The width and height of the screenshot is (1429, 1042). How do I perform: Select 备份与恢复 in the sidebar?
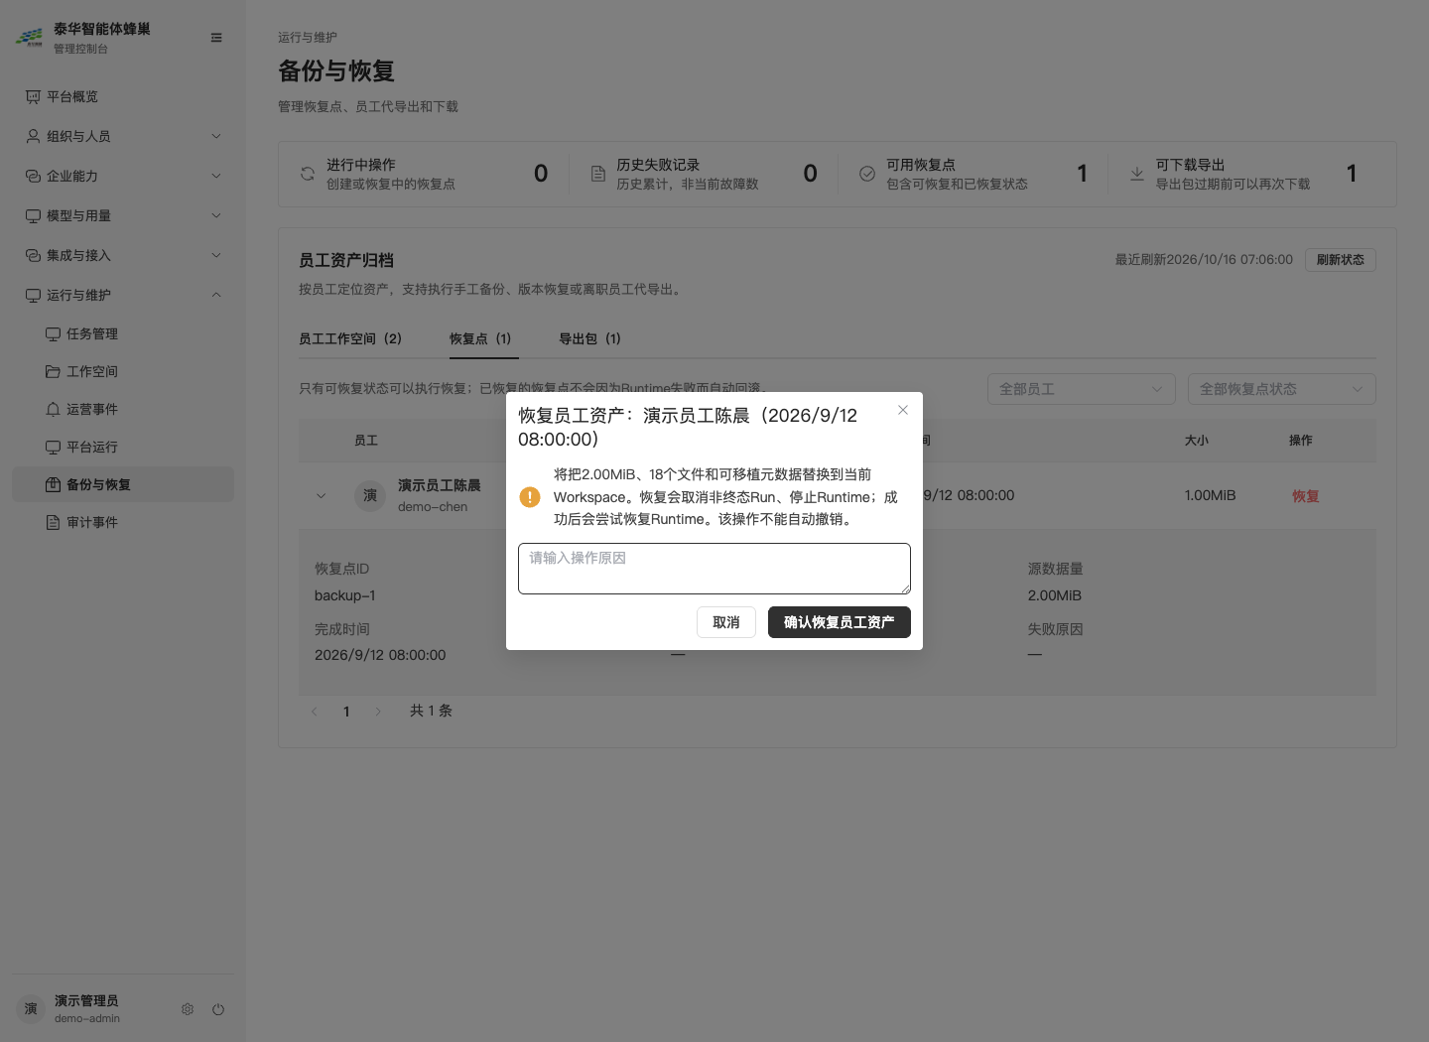123,484
